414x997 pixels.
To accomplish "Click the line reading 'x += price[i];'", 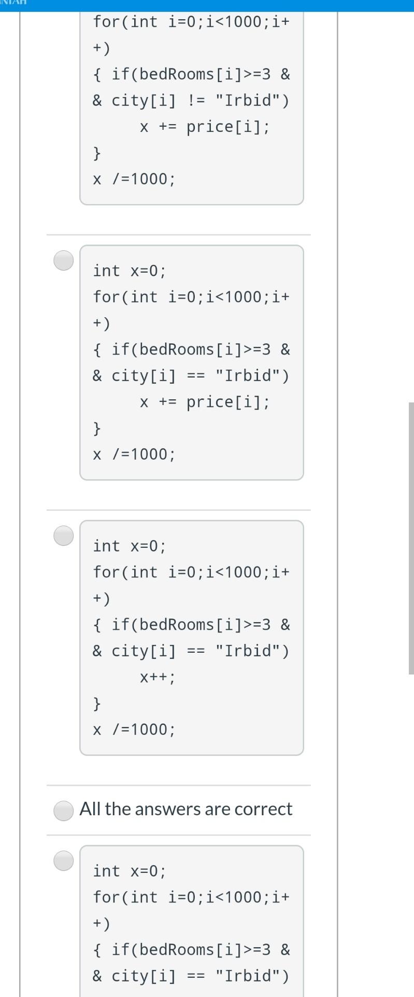I will (x=205, y=126).
